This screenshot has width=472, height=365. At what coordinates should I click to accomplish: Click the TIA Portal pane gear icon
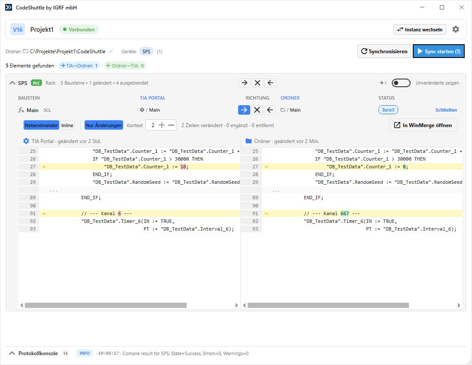click(x=26, y=141)
